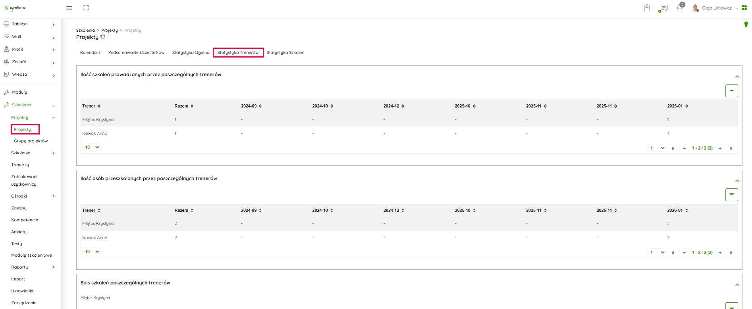
Task: Open the notifications bell
Action: pyautogui.click(x=679, y=8)
